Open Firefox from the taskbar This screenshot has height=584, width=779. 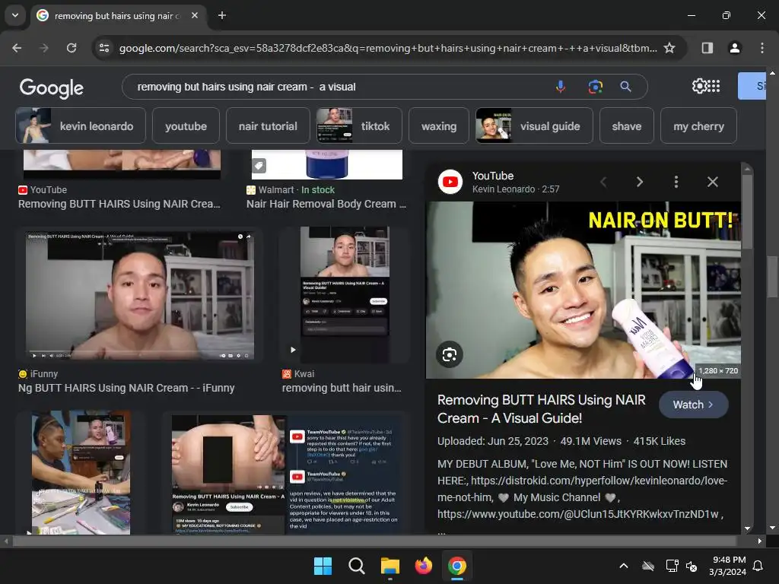pyautogui.click(x=423, y=566)
